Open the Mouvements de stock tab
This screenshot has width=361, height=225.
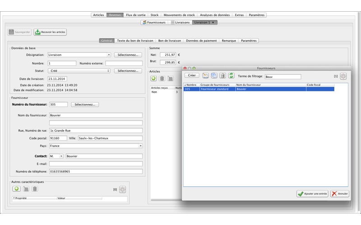(179, 15)
